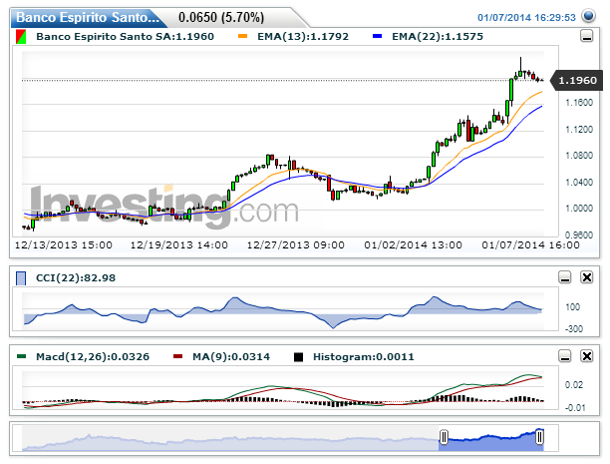Click the 01/02/2014 13:00 axis date
This screenshot has width=610, height=464.
pos(413,245)
